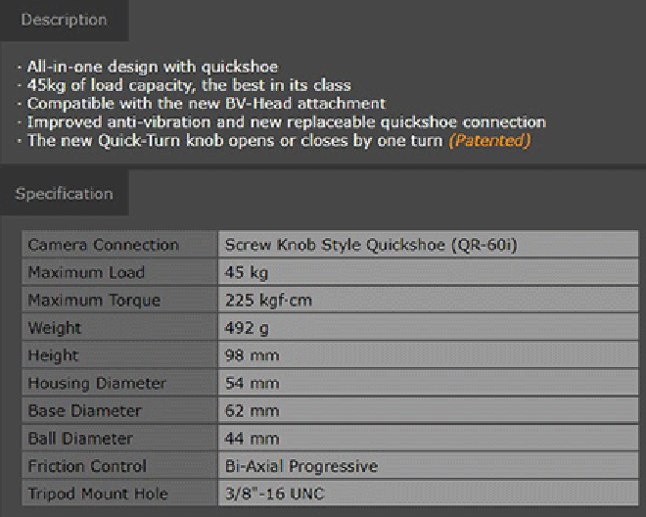The height and width of the screenshot is (517, 646).
Task: Select the Weight row label
Action: point(119,328)
